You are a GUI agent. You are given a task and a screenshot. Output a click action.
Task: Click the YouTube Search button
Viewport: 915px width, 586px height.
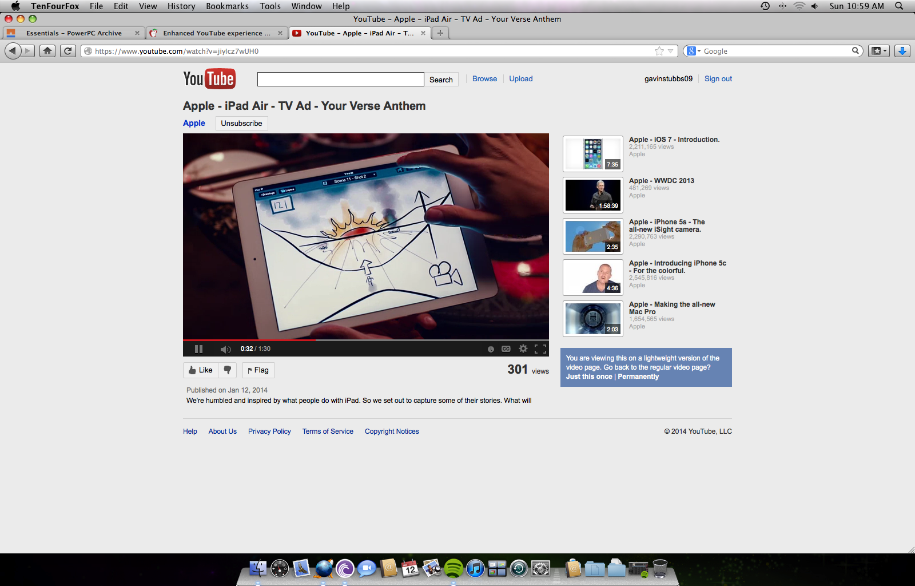pos(441,80)
